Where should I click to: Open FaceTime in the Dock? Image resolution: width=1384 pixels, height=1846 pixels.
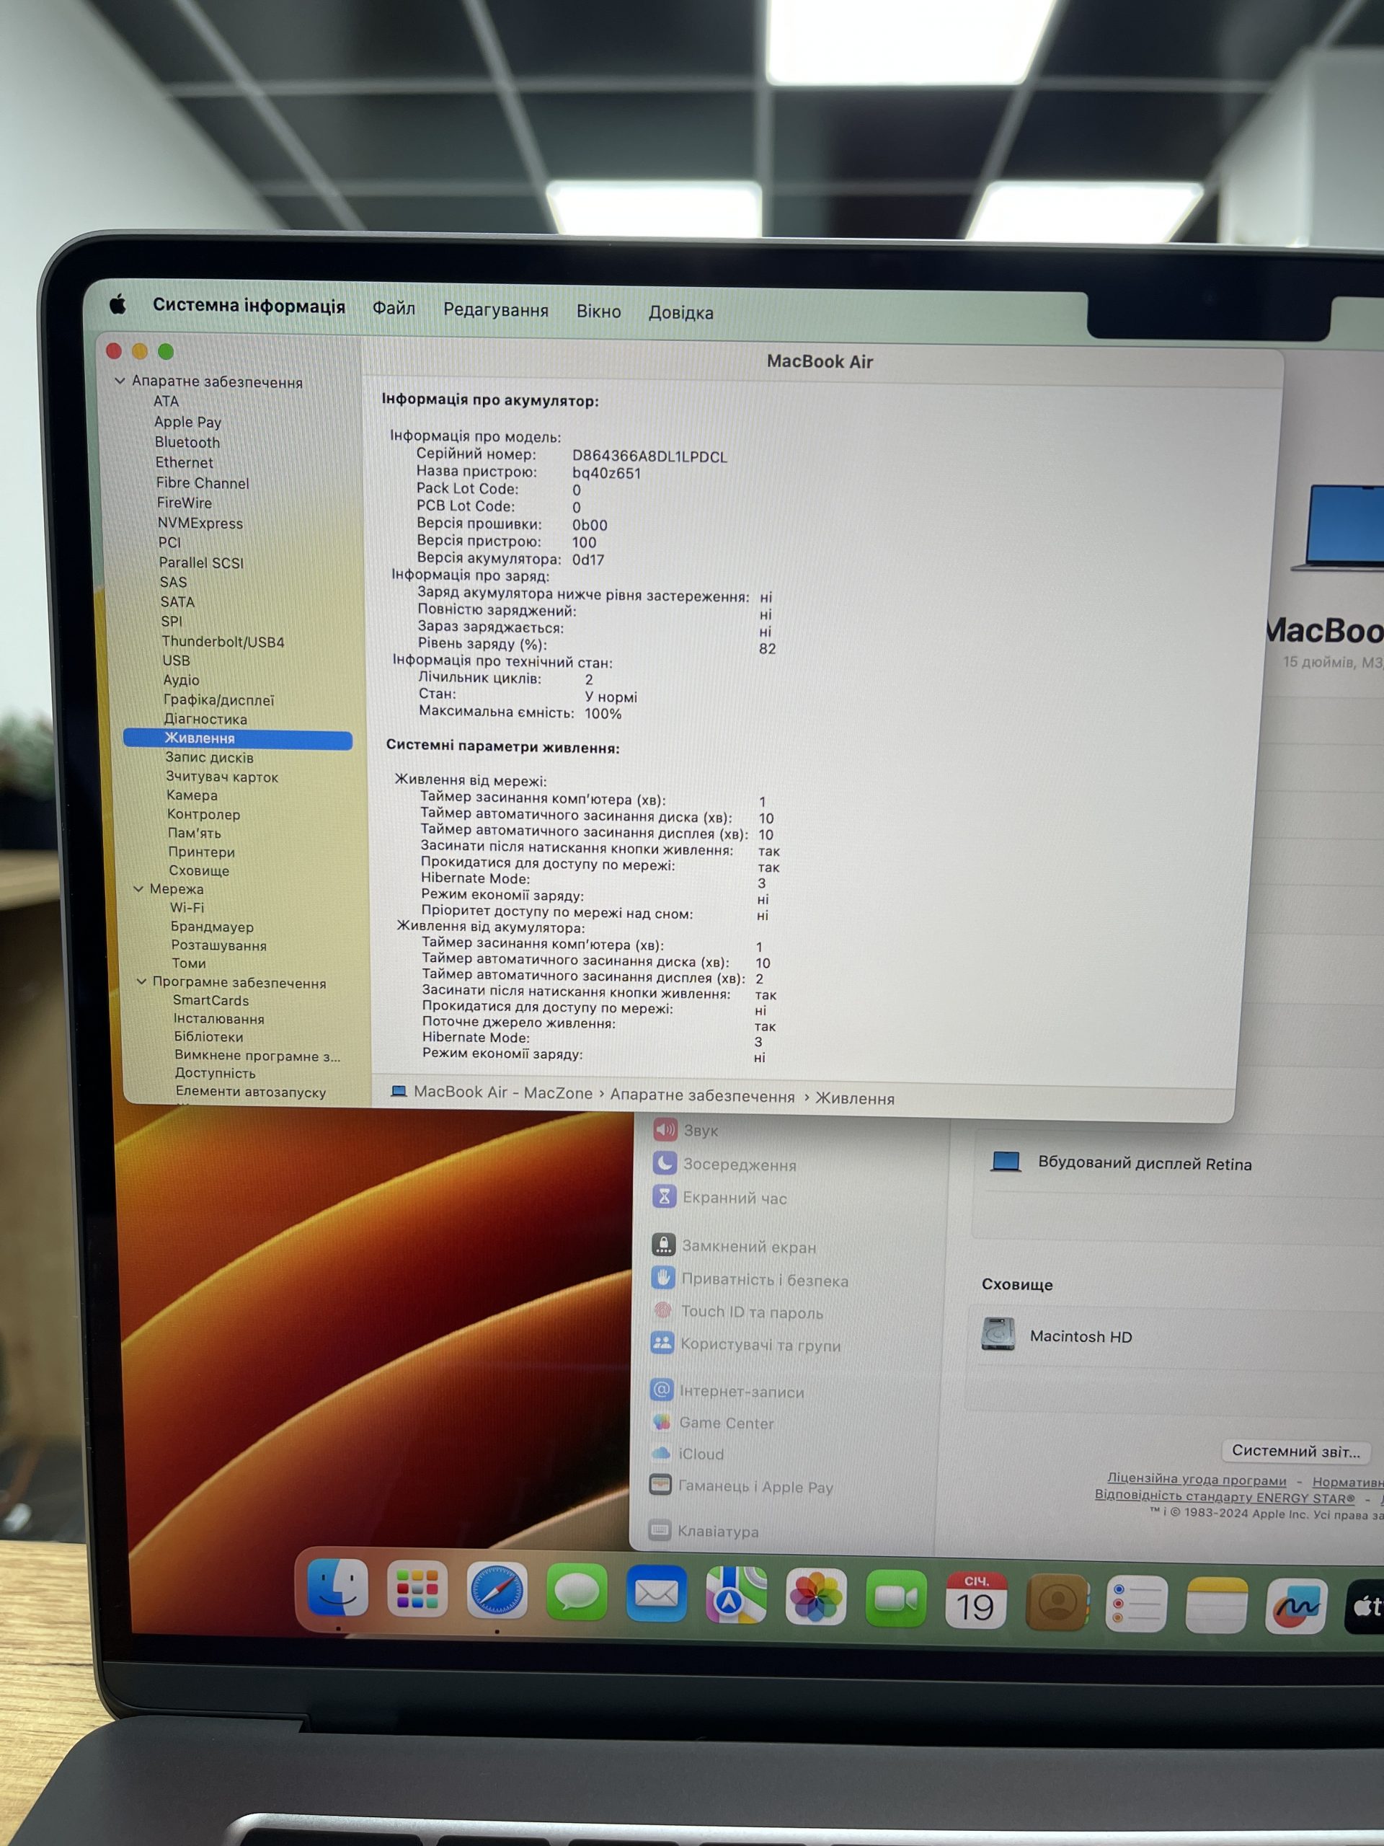[896, 1599]
